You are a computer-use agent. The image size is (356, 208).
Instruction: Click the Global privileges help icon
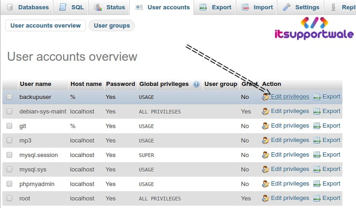196,84
